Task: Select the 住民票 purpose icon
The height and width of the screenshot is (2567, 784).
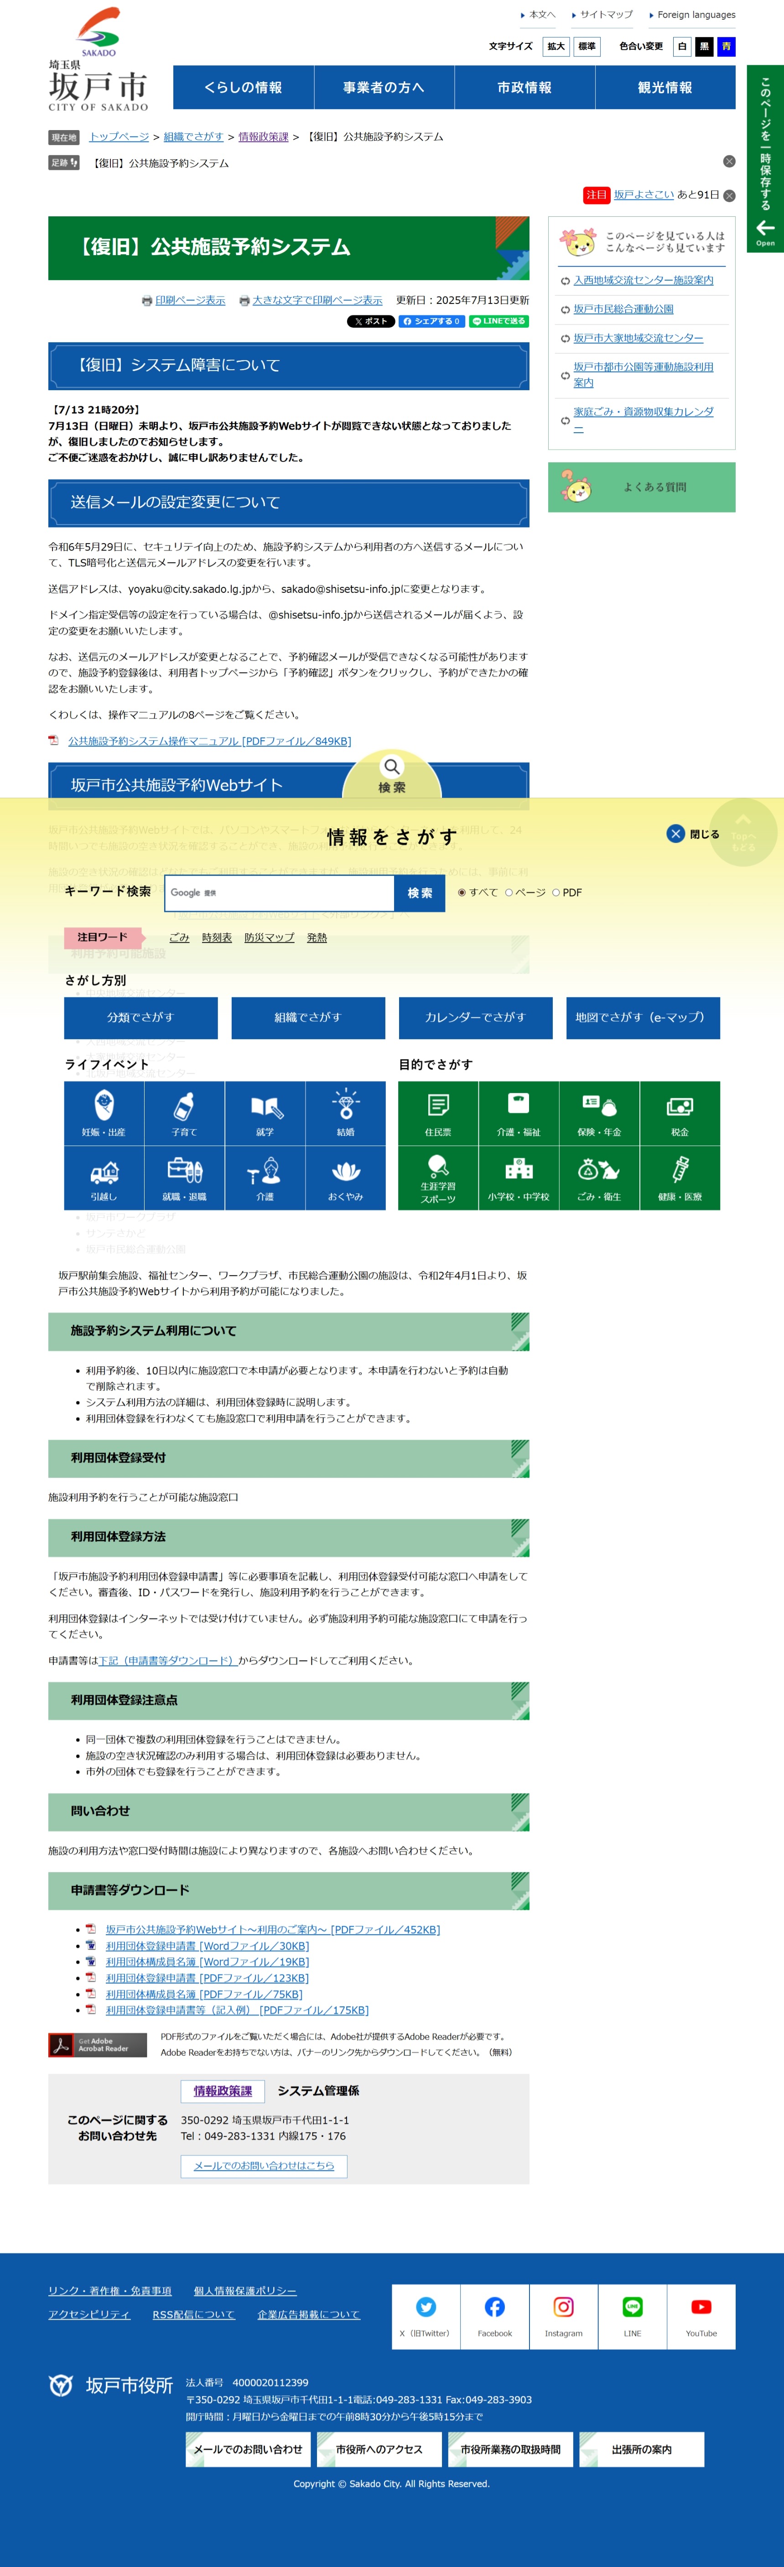Action: [438, 1113]
